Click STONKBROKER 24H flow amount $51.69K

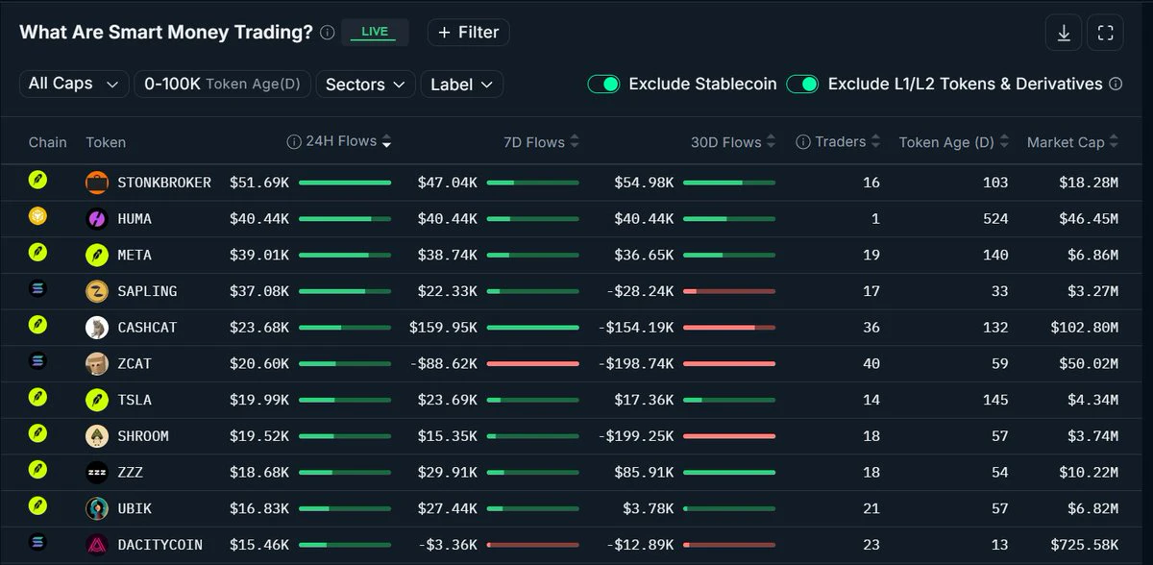click(259, 183)
